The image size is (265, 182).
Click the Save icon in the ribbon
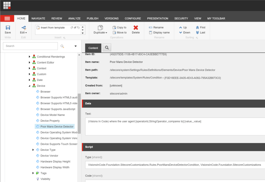click(8, 28)
